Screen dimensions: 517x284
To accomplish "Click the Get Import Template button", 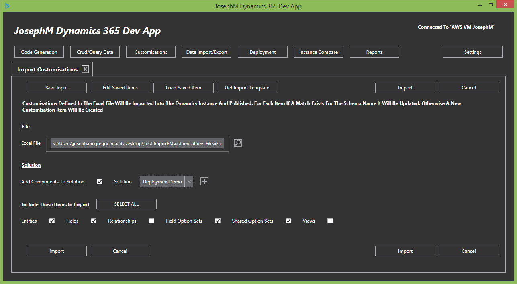I will (x=247, y=88).
